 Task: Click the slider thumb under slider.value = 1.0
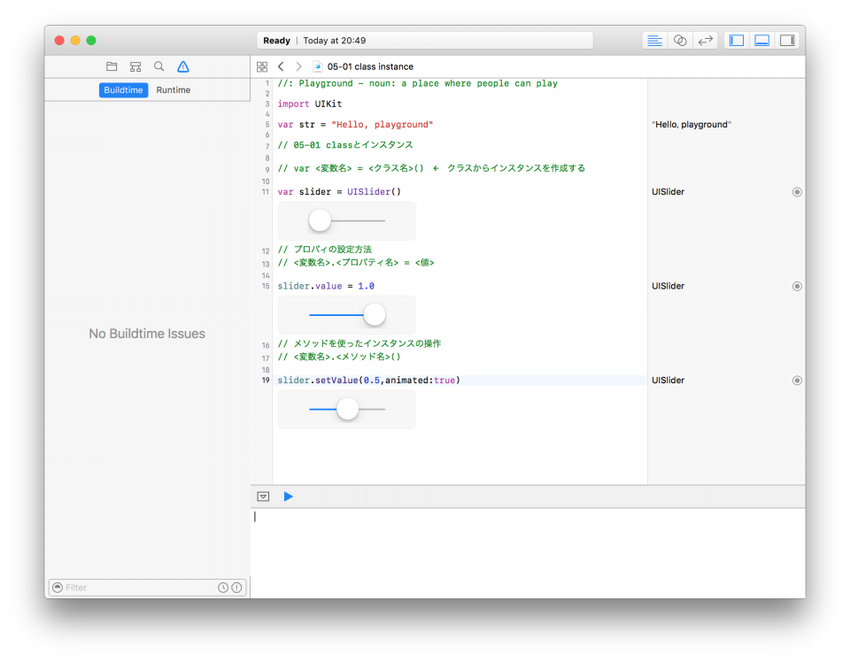tap(375, 314)
